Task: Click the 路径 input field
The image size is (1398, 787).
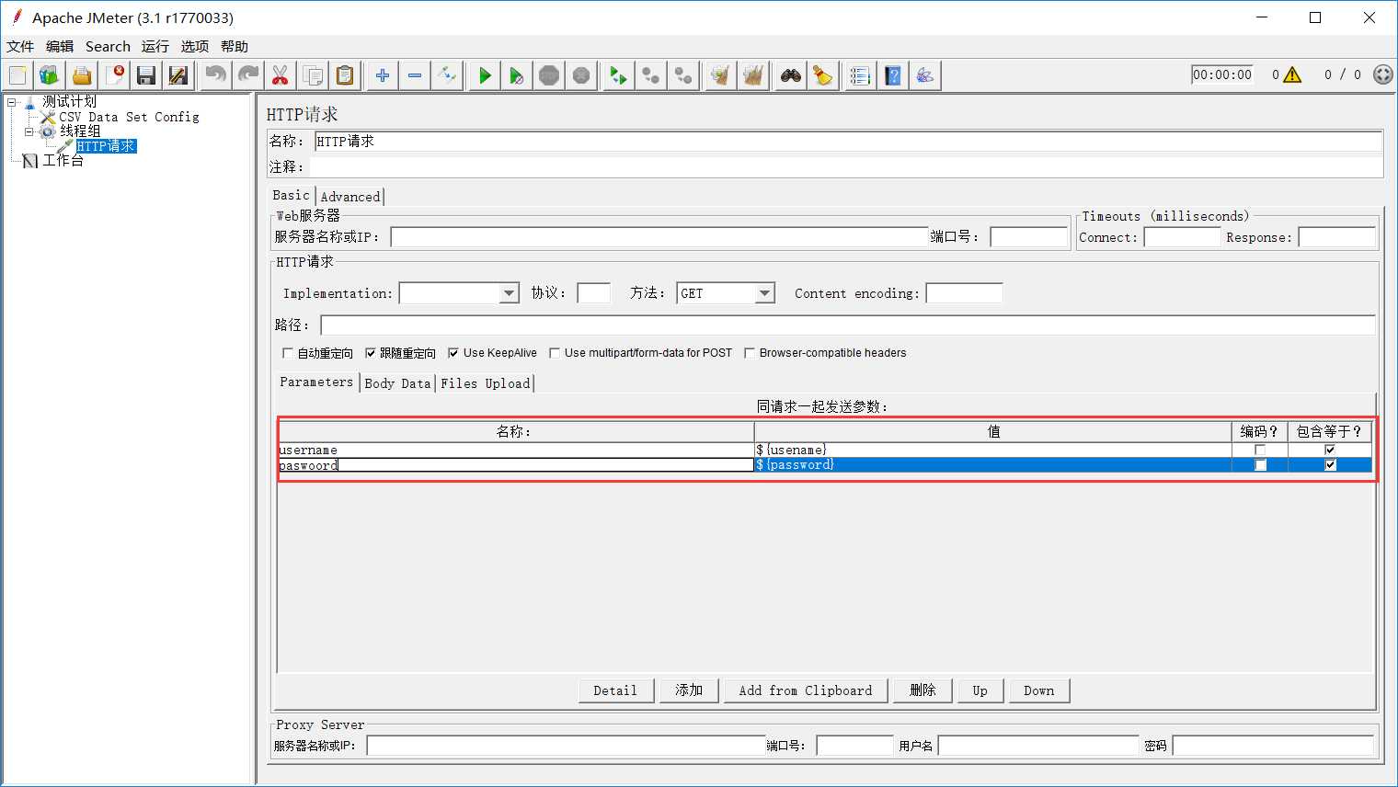Action: (x=847, y=325)
